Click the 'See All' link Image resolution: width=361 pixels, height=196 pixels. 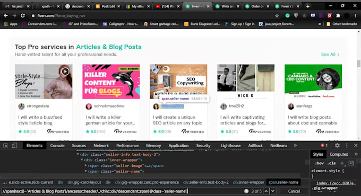click(x=330, y=55)
